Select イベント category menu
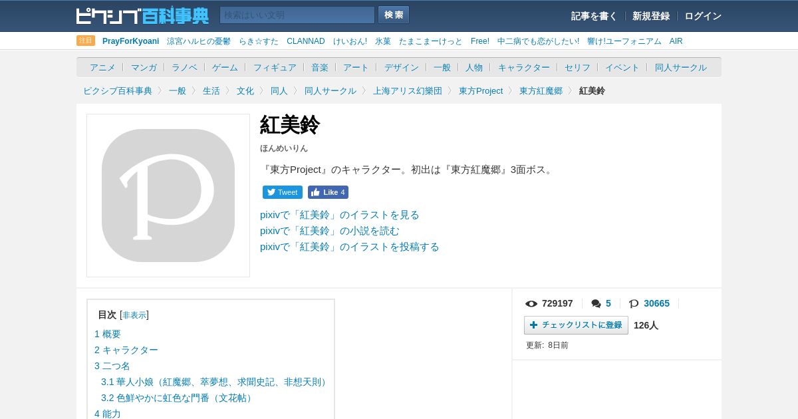798x419 pixels. (622, 67)
